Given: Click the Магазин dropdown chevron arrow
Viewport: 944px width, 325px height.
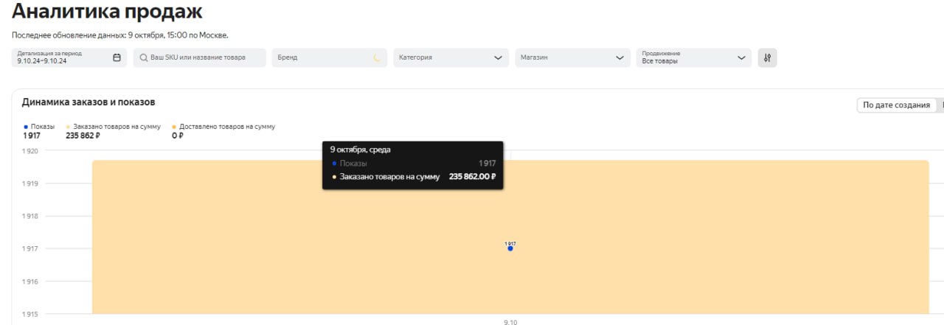Looking at the screenshot, I should click(619, 57).
